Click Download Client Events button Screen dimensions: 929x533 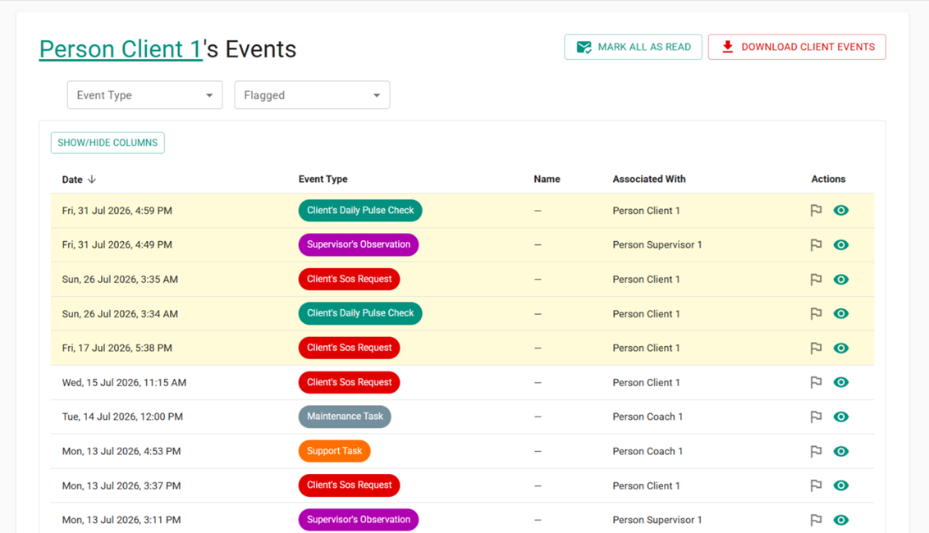click(x=797, y=47)
